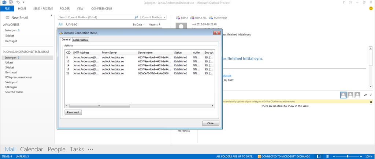Select connection row with CID 17
Screen dimensions: 375x159
140,69
